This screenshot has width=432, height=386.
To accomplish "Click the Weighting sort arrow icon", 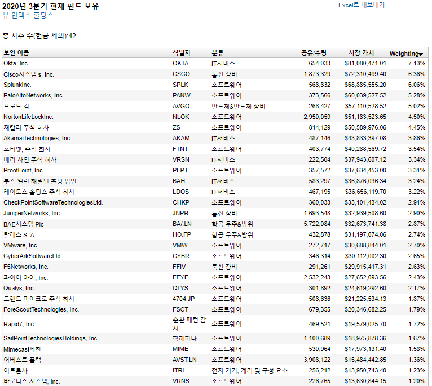I will (421, 54).
